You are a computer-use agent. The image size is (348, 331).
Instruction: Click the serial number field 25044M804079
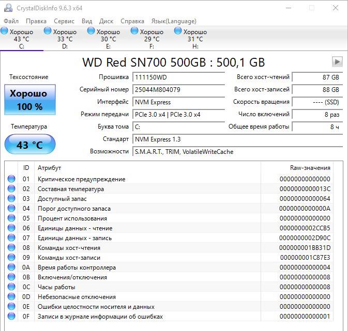(179, 89)
